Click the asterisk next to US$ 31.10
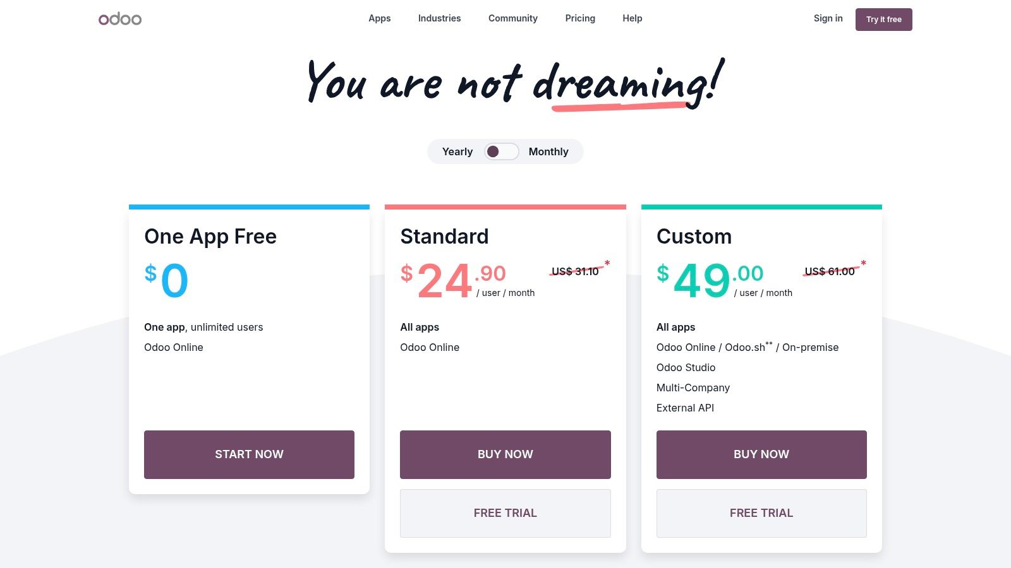Image resolution: width=1011 pixels, height=568 pixels. tap(607, 263)
